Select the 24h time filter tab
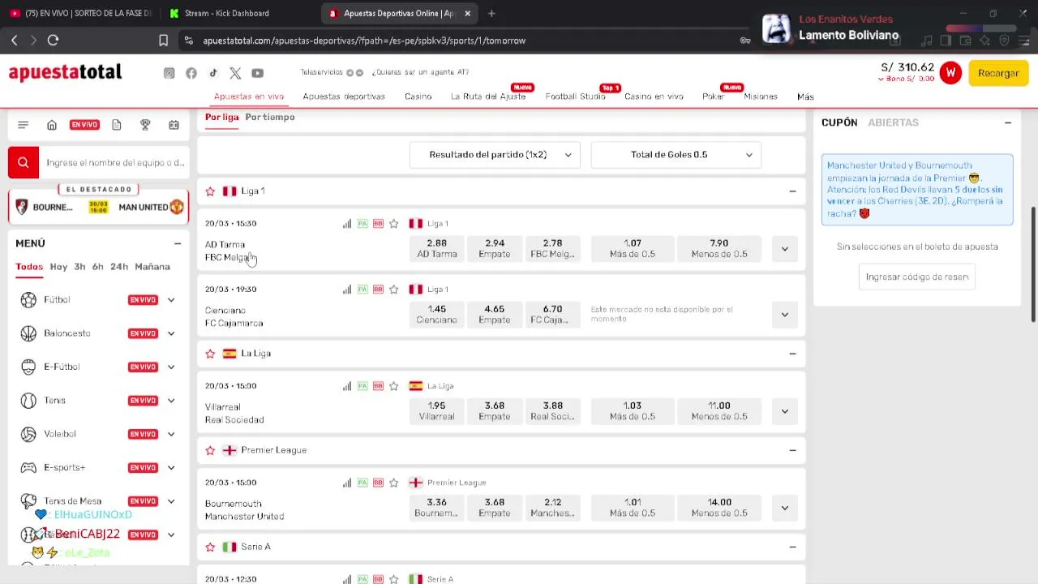 point(119,267)
